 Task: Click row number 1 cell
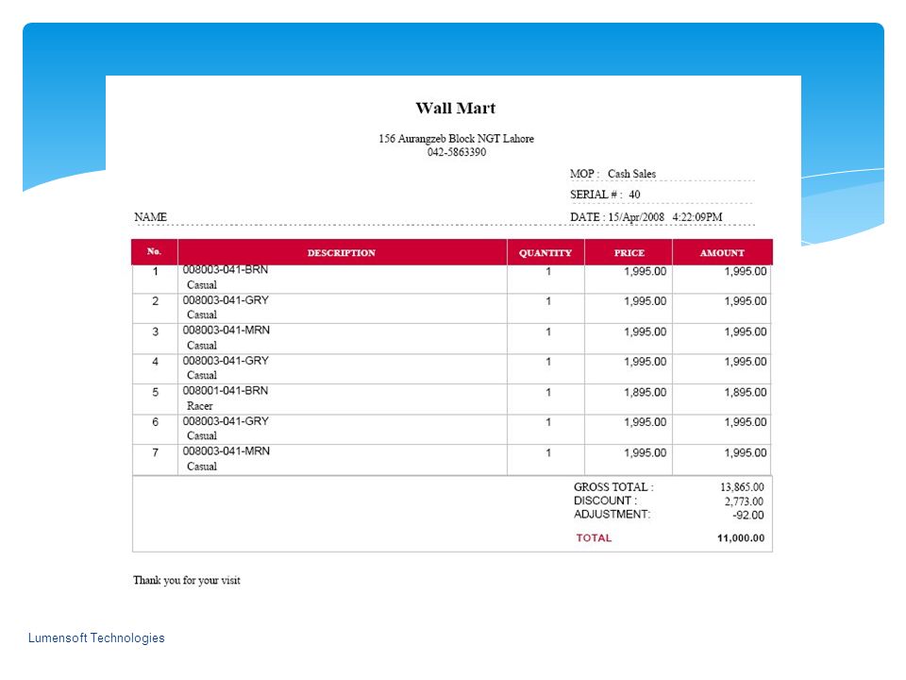155,280
